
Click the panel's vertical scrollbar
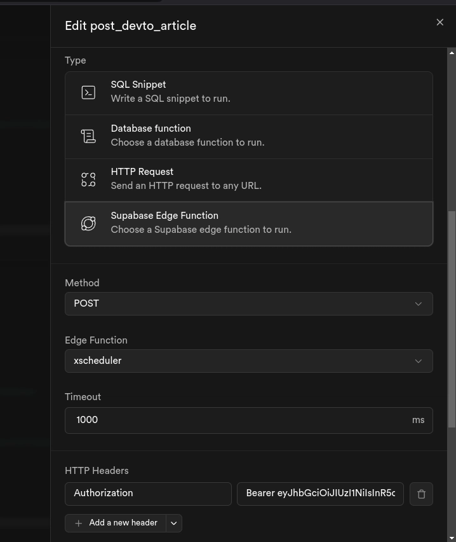click(452, 318)
